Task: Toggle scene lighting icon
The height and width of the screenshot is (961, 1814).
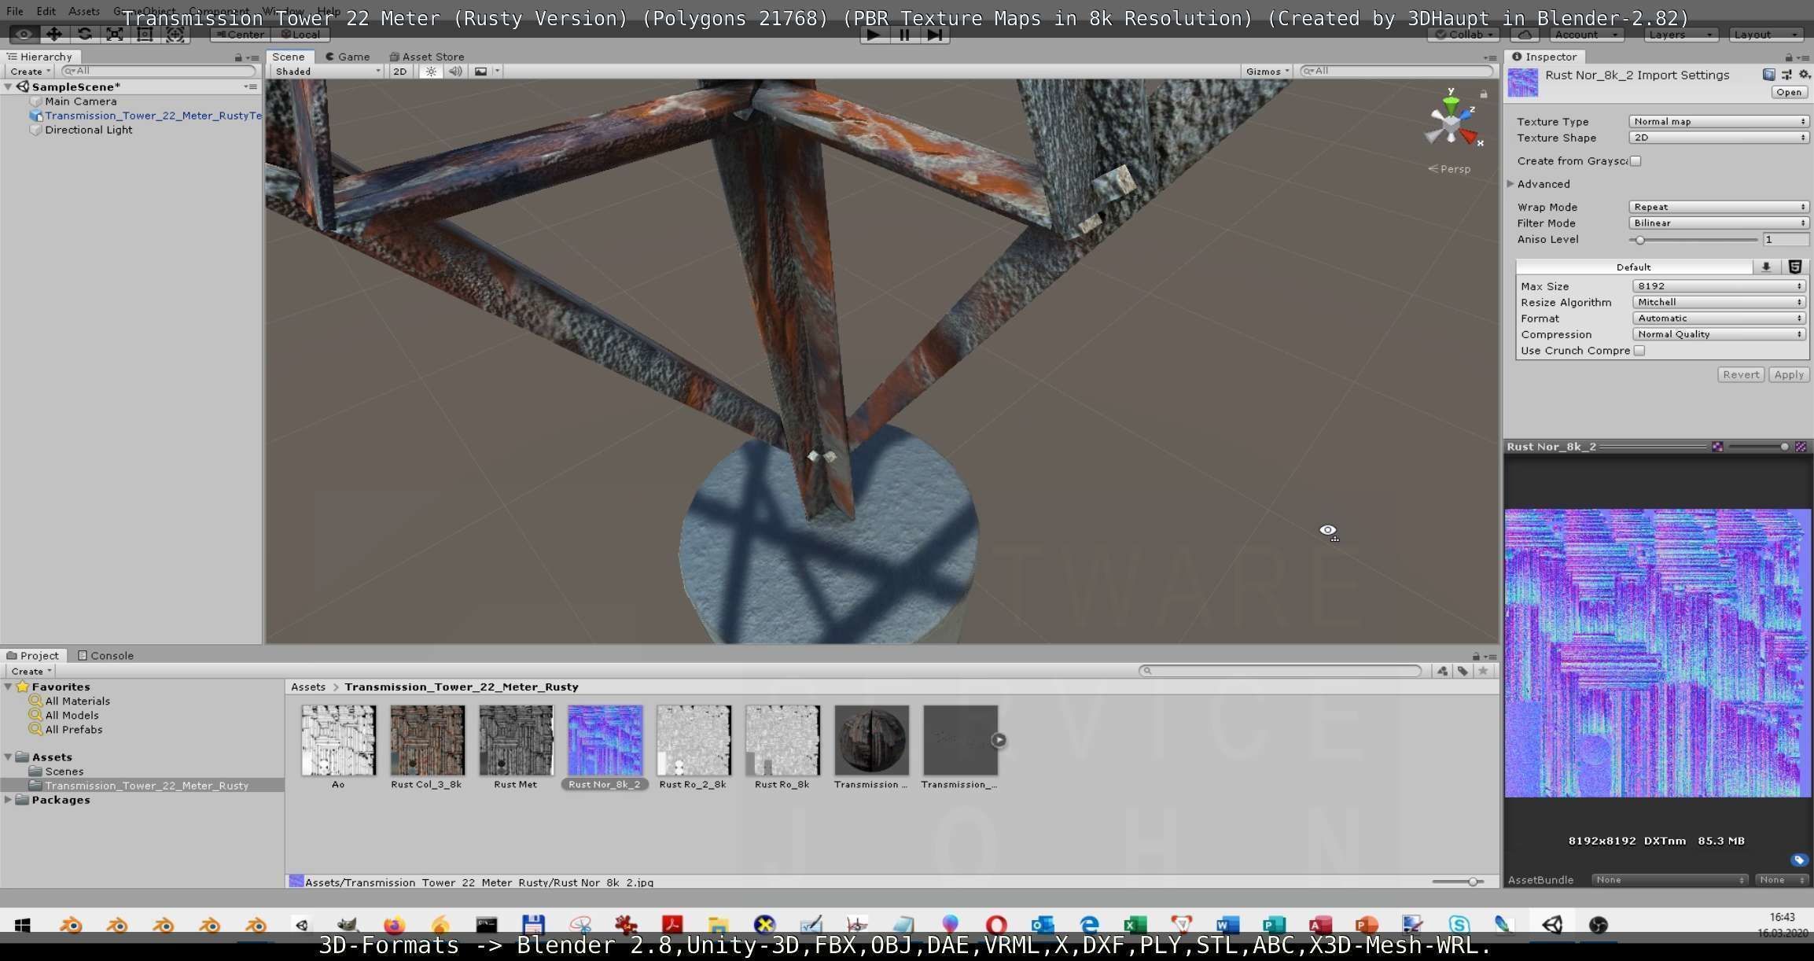Action: tap(431, 72)
